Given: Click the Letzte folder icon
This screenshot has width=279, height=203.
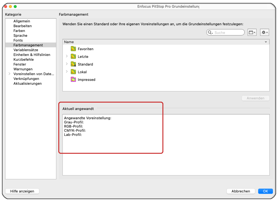Looking at the screenshot, I should (x=73, y=57).
